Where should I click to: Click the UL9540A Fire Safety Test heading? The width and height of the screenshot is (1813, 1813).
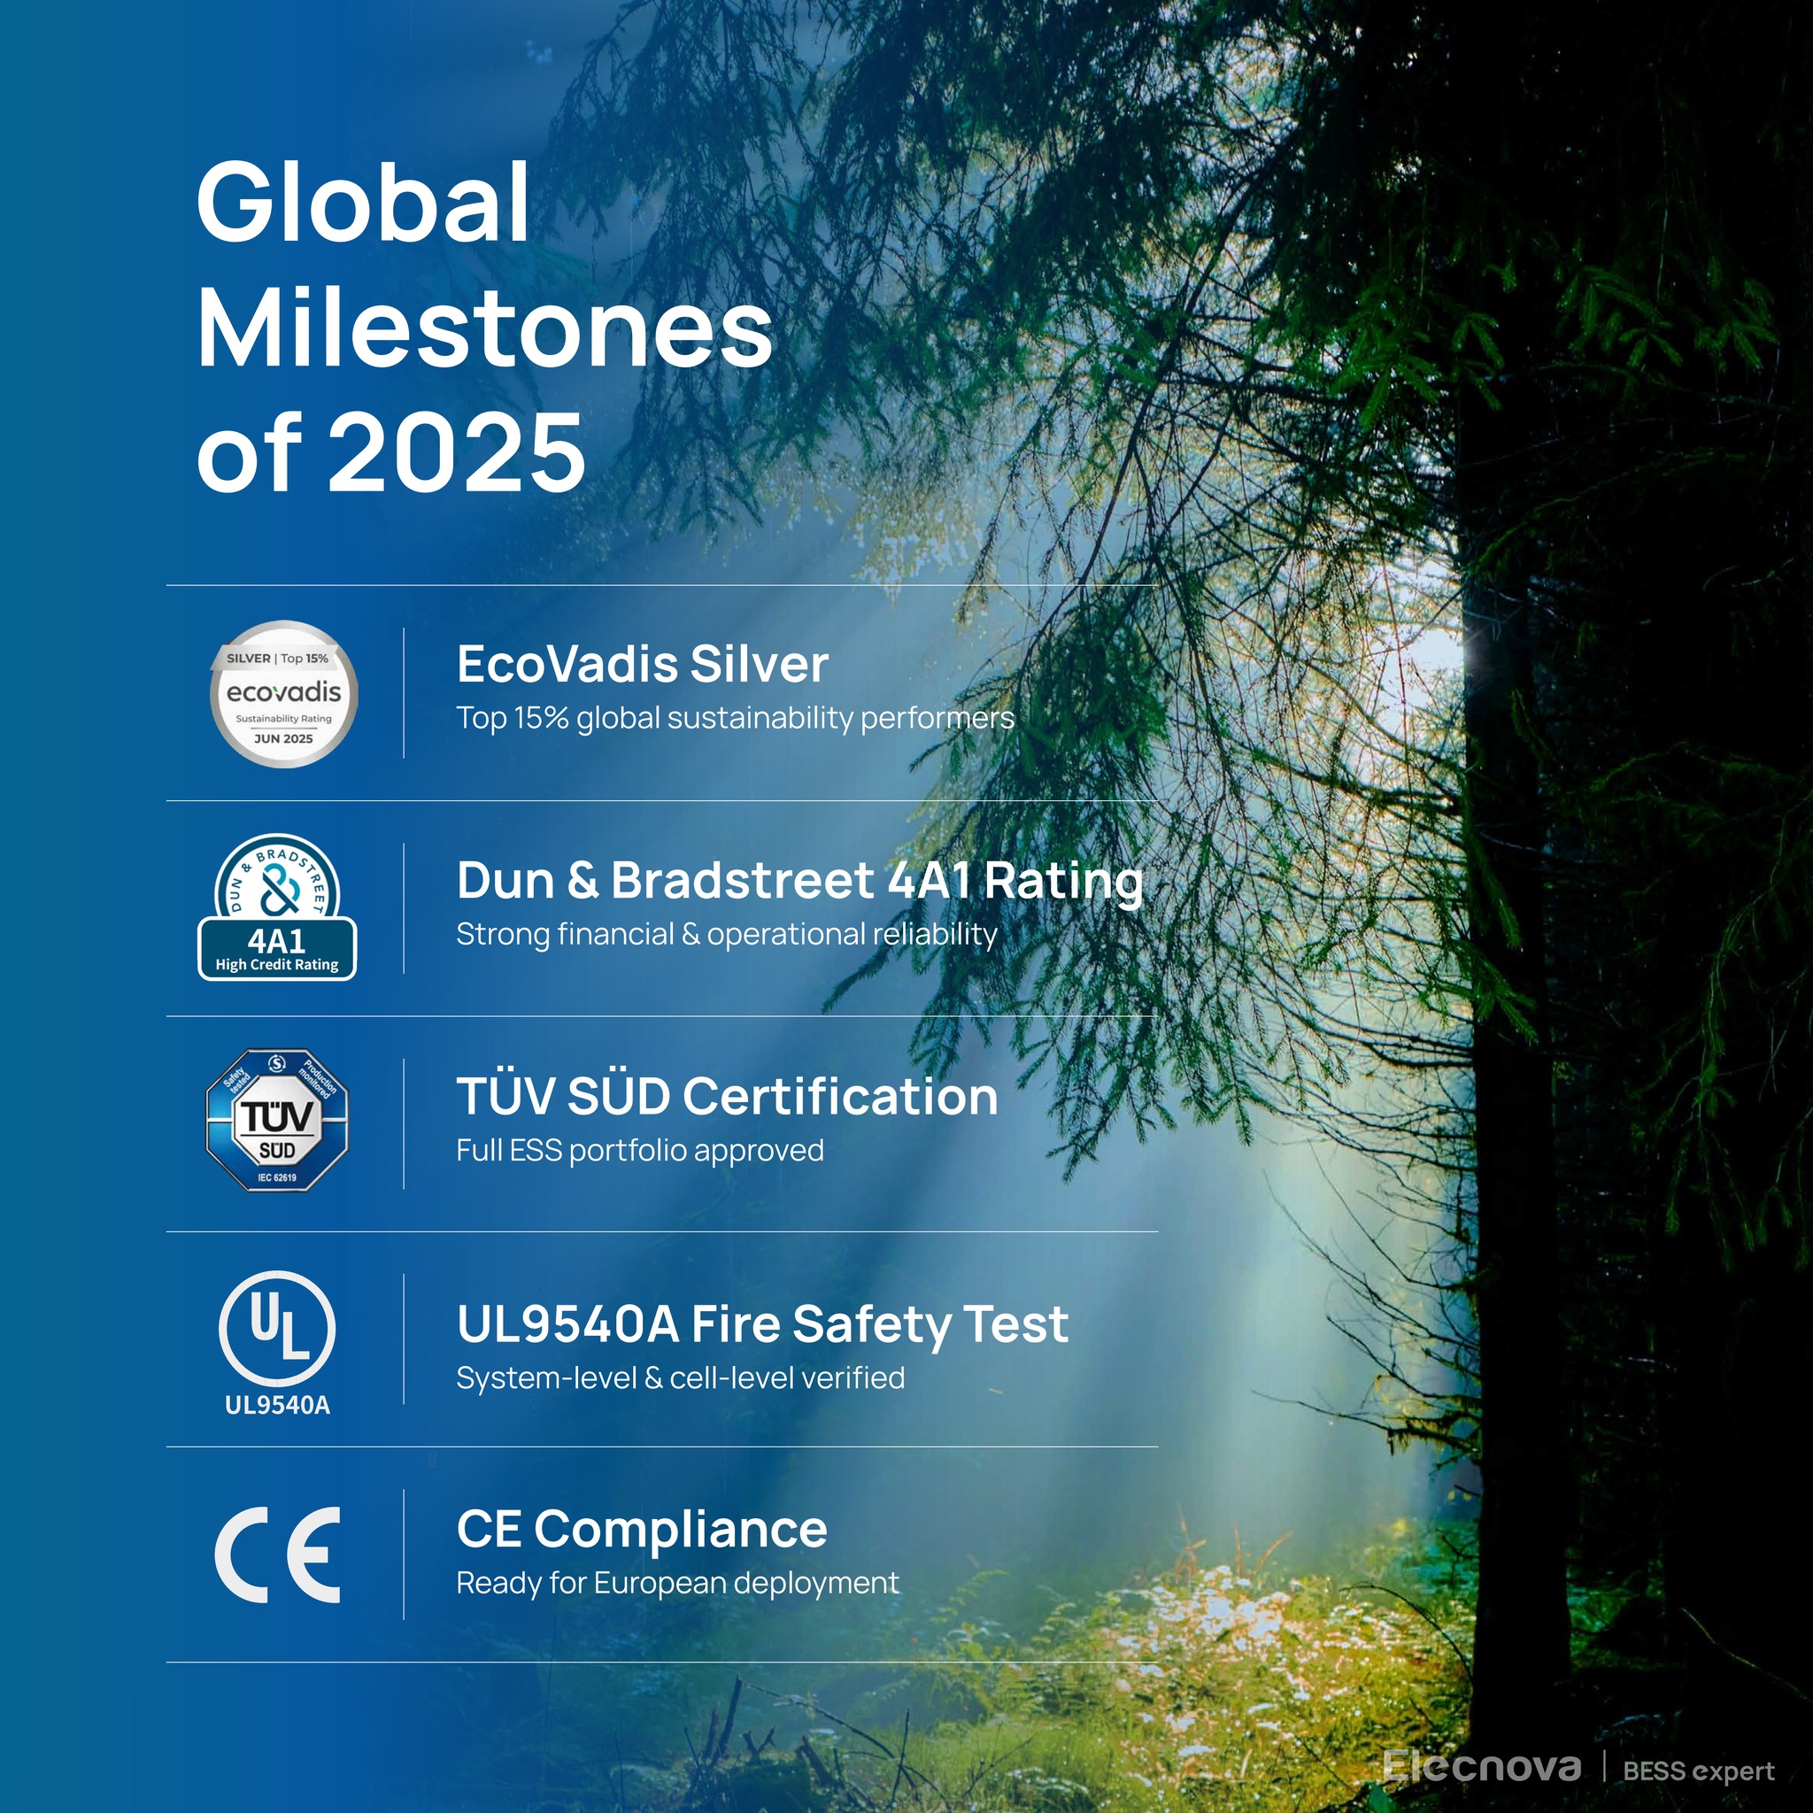(x=762, y=1324)
